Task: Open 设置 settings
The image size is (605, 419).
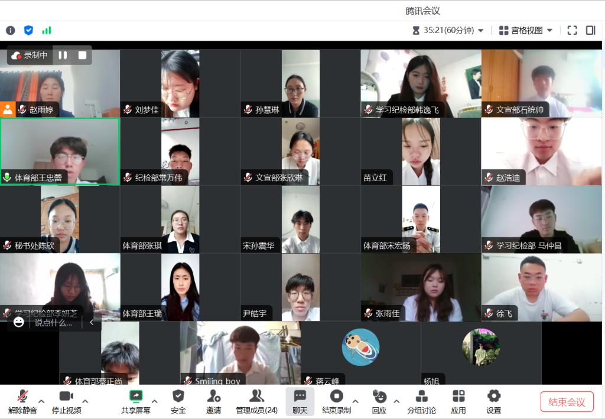Action: point(494,401)
